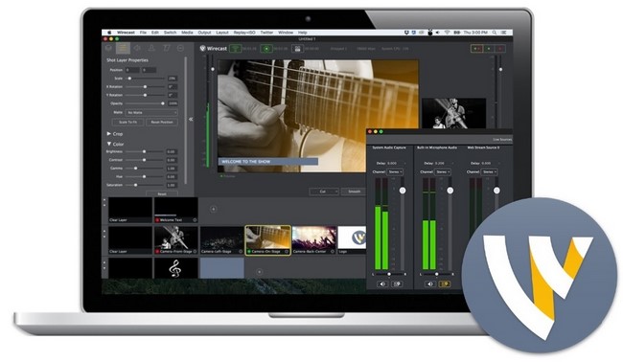Screen dimensions: 623x362
Task: Click System Audio Capture volume fader
Action: (403, 191)
